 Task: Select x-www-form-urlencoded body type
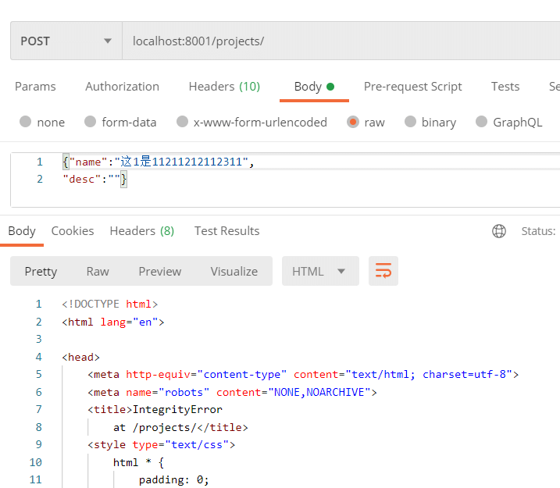251,122
